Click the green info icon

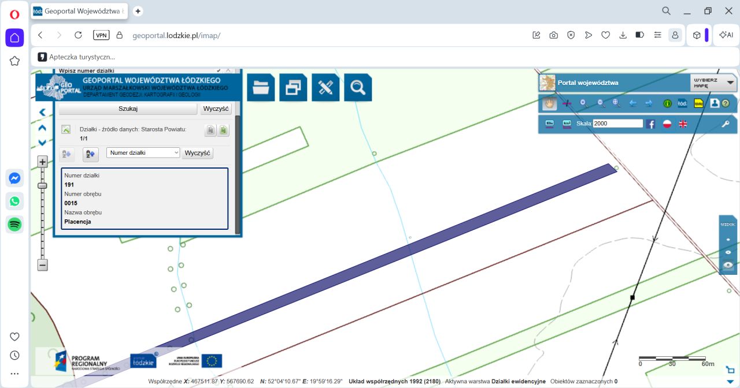[667, 103]
